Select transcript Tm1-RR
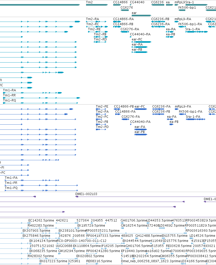Viewport: 216px width, 265px height. coord(41,98)
